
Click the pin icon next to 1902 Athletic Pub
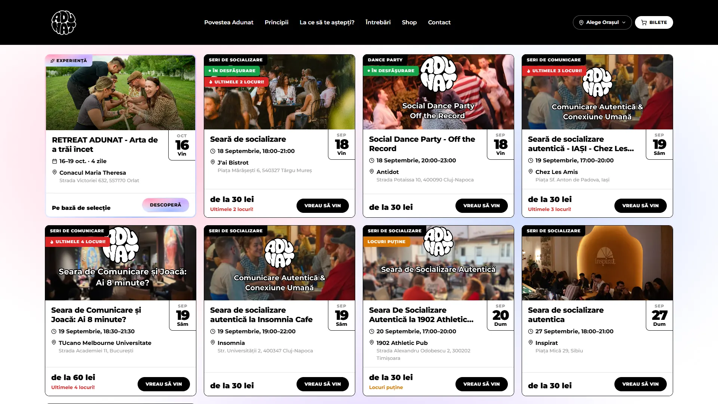[x=372, y=343]
